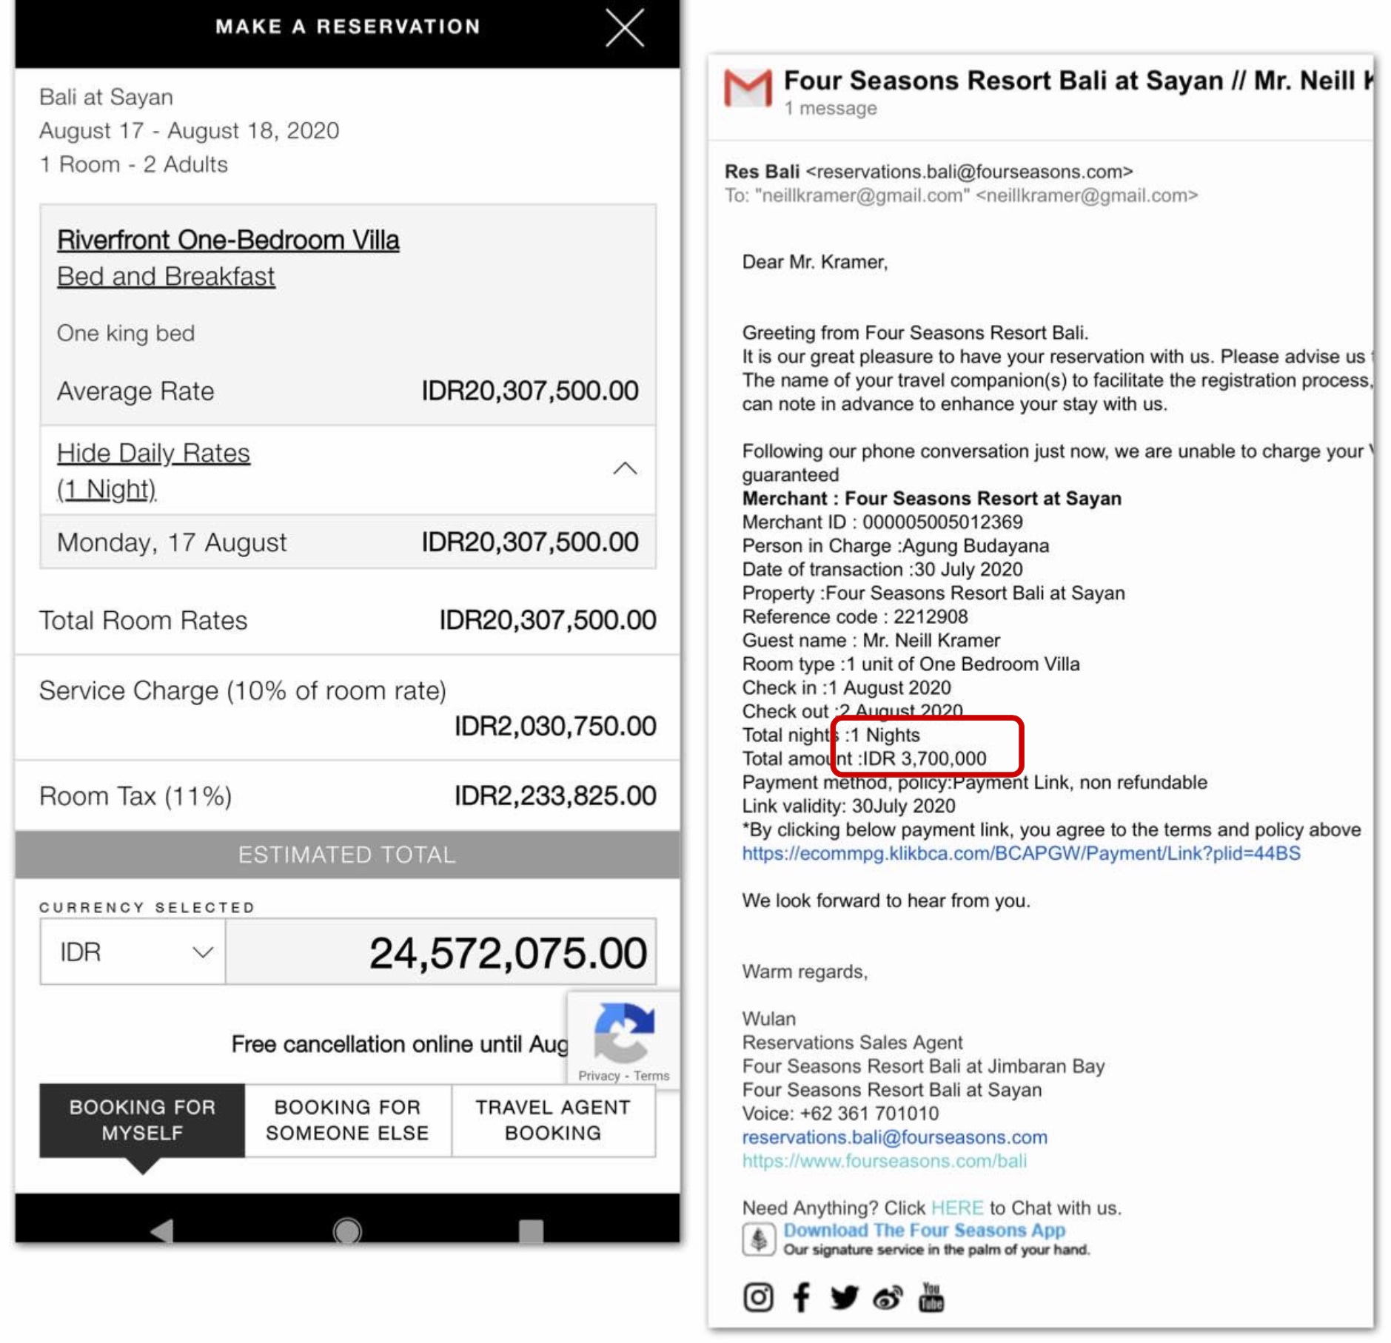This screenshot has width=1391, height=1343.
Task: Click the Voice: +62 361 701010 line
Action: [x=840, y=1113]
